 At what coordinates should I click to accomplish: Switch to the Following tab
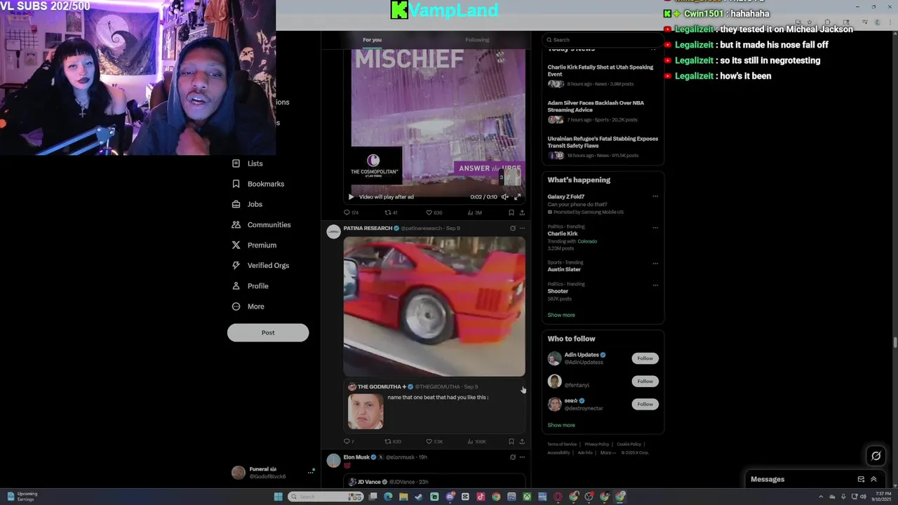(x=477, y=40)
